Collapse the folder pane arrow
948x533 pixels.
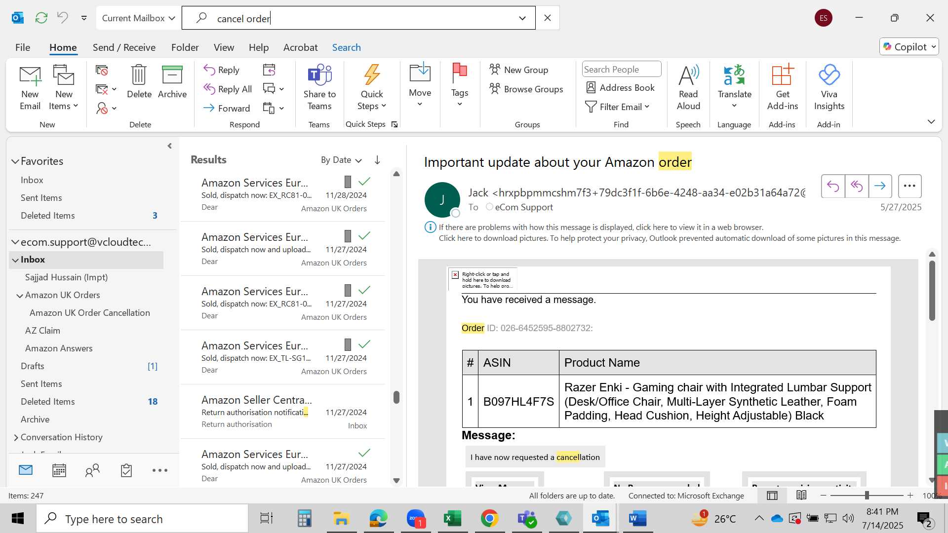tap(169, 146)
